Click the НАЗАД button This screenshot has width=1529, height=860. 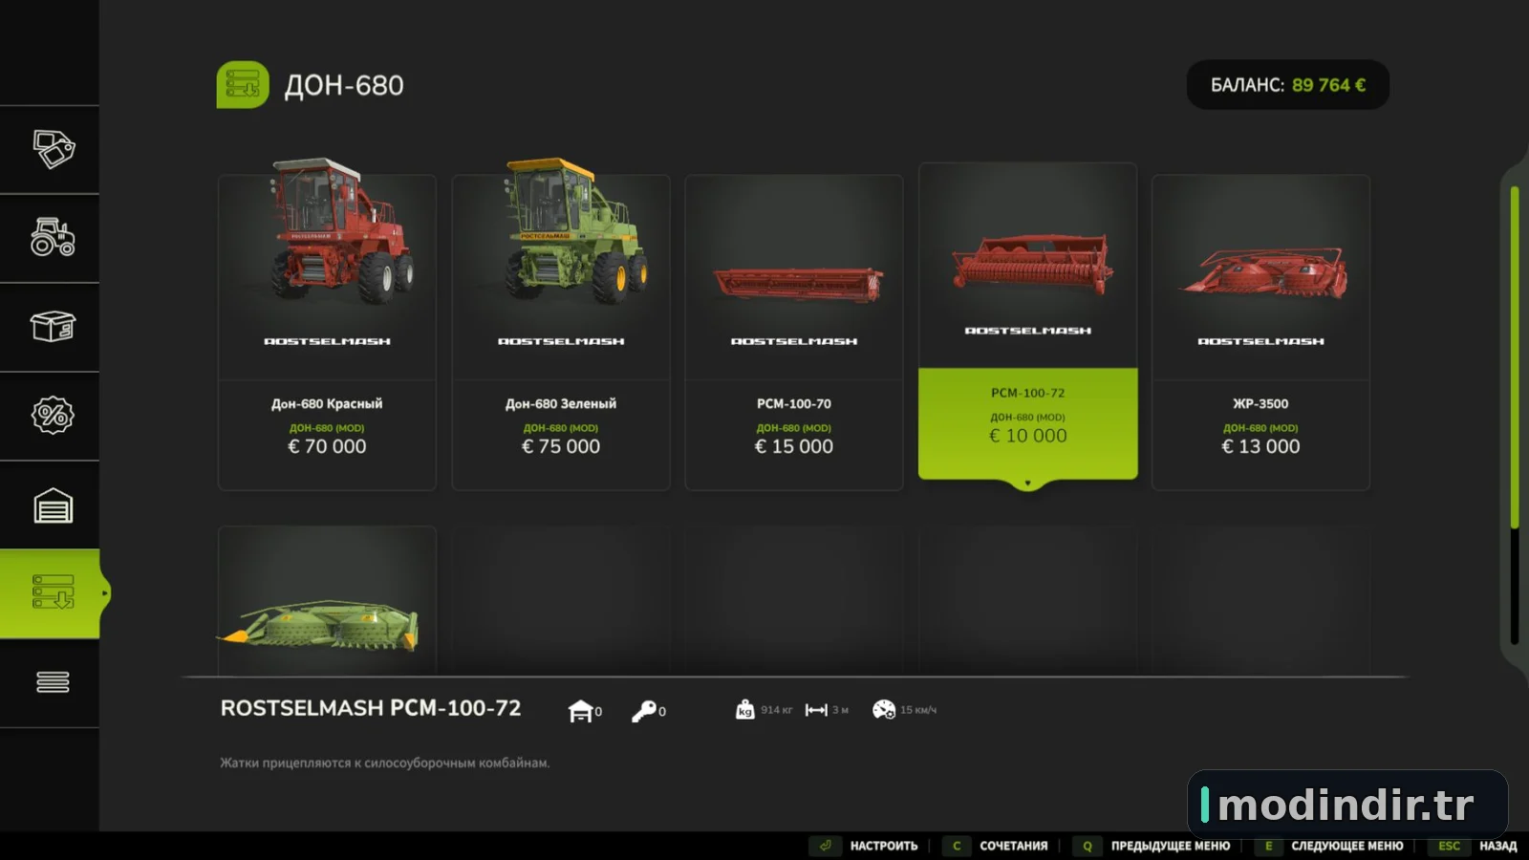(x=1498, y=847)
